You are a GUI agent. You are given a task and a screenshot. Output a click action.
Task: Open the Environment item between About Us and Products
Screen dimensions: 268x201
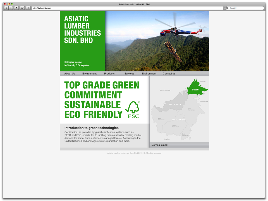click(89, 73)
